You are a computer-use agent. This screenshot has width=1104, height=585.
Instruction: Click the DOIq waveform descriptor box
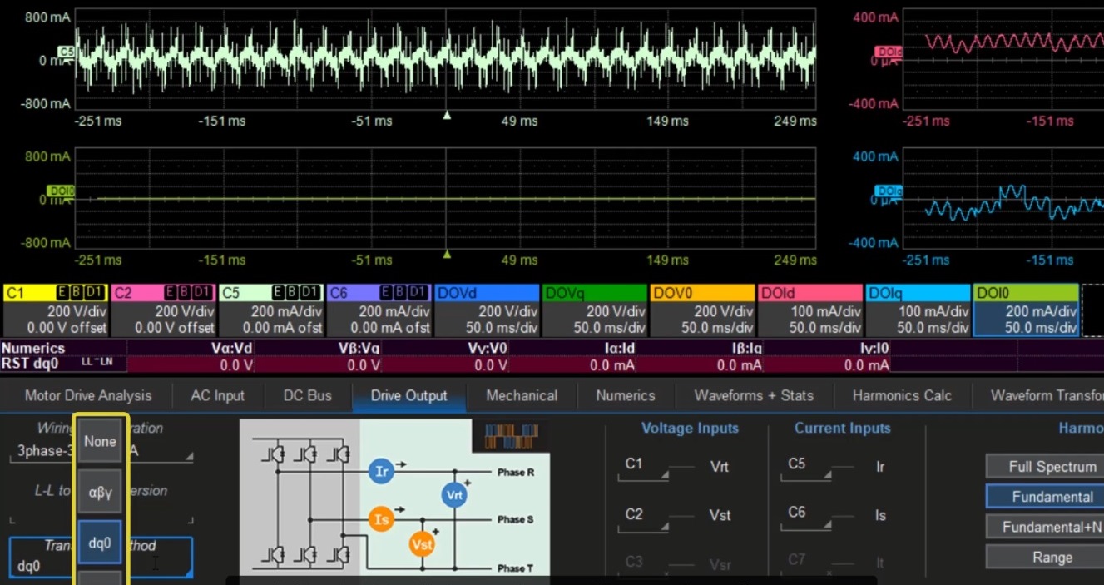[x=918, y=310]
